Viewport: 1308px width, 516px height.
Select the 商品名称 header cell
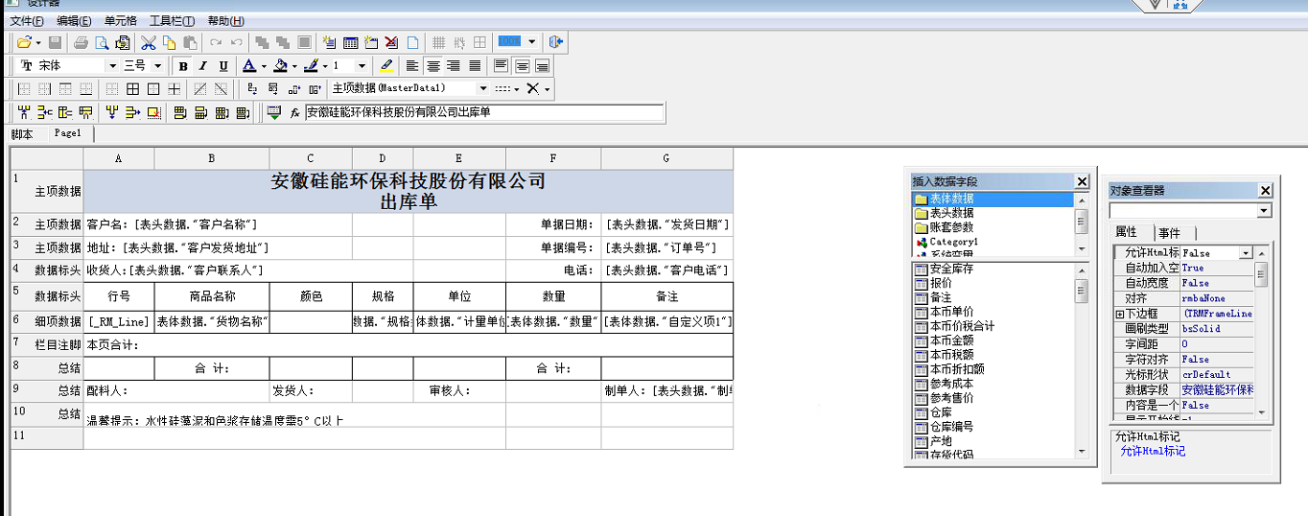tap(212, 296)
